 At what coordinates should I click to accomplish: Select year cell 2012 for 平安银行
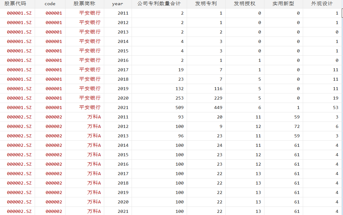[x=123, y=23]
